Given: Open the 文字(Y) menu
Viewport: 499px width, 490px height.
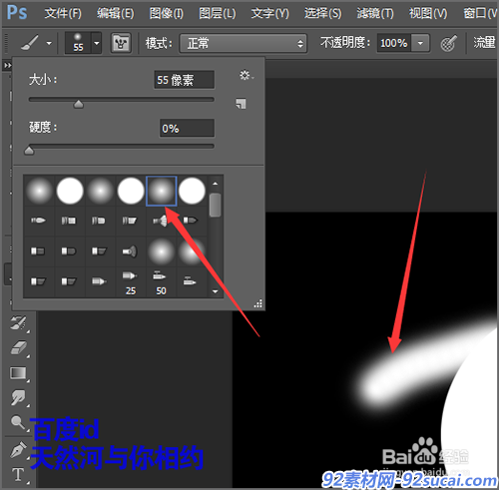Looking at the screenshot, I should pos(269,13).
